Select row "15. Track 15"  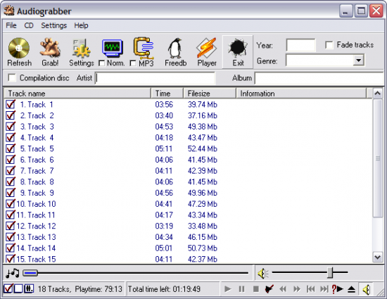click(x=189, y=259)
